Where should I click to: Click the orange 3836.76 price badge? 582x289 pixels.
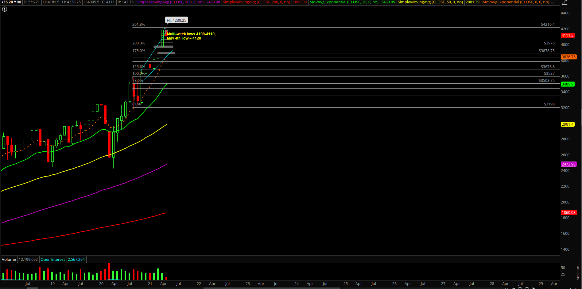[x=568, y=57]
